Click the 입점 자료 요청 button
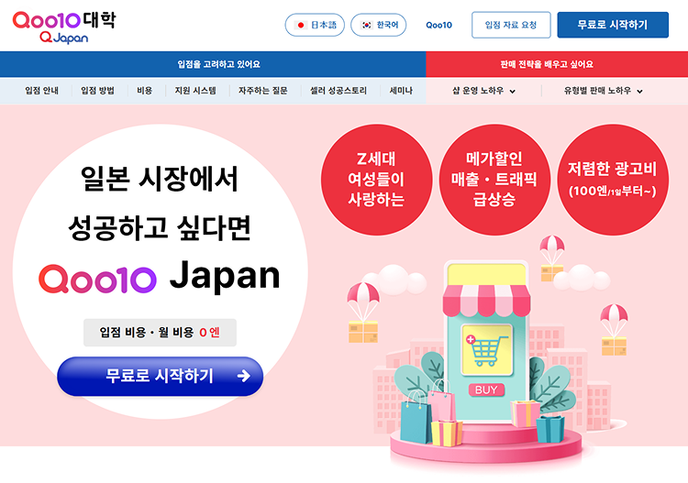 (511, 25)
